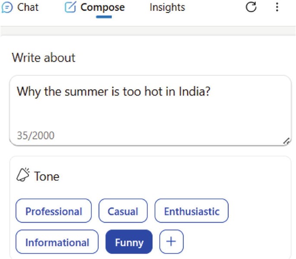Click the Compose pencil-and-paper icon
Screen dimensions: 296x259
point(70,7)
